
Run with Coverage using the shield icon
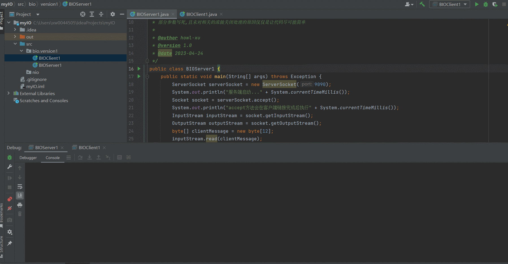tap(495, 4)
